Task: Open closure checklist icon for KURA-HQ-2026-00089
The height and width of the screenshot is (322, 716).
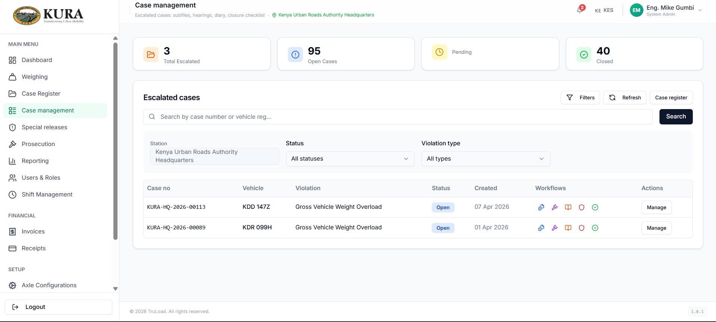Action: click(595, 228)
